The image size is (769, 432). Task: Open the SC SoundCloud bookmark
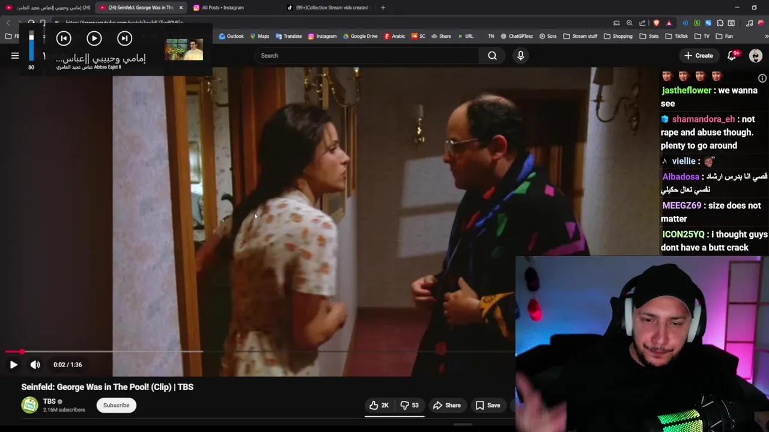point(418,36)
